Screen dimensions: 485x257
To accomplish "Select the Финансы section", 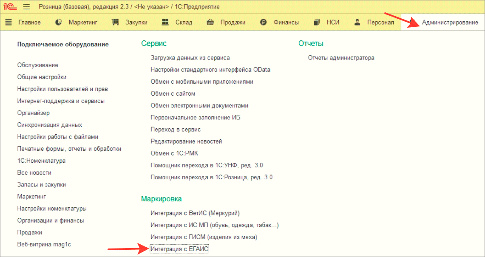I will tap(286, 22).
